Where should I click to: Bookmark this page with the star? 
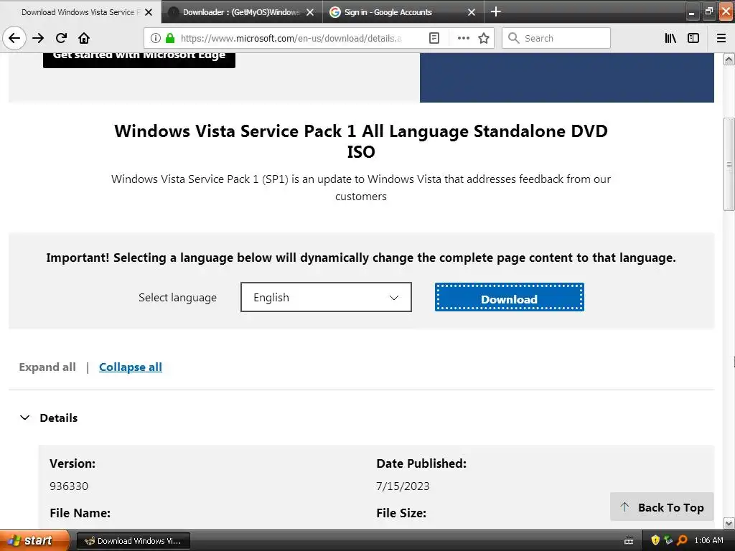pyautogui.click(x=484, y=38)
